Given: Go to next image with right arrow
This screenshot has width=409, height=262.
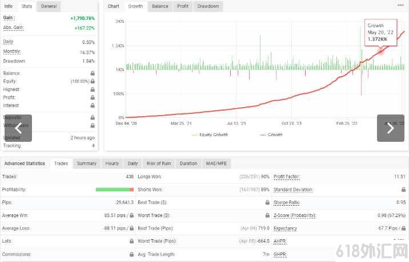Looking at the screenshot, I should click(x=391, y=128).
